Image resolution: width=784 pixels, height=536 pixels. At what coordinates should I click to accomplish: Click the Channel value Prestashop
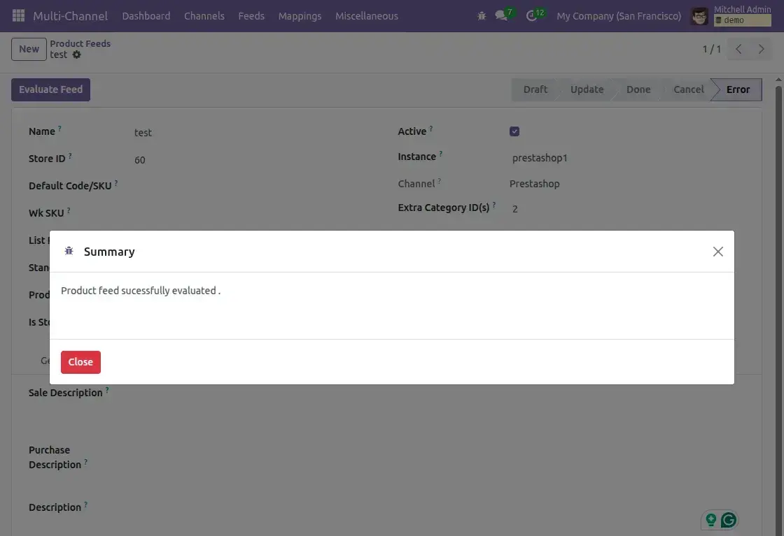coord(535,184)
